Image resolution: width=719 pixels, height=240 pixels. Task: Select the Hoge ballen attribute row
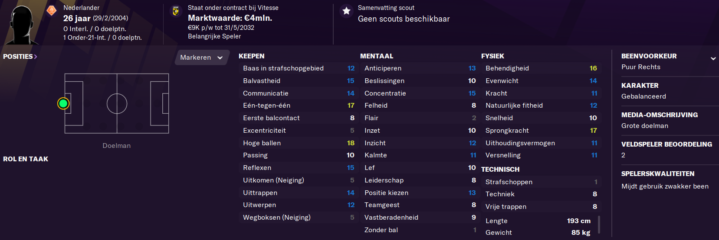299,143
